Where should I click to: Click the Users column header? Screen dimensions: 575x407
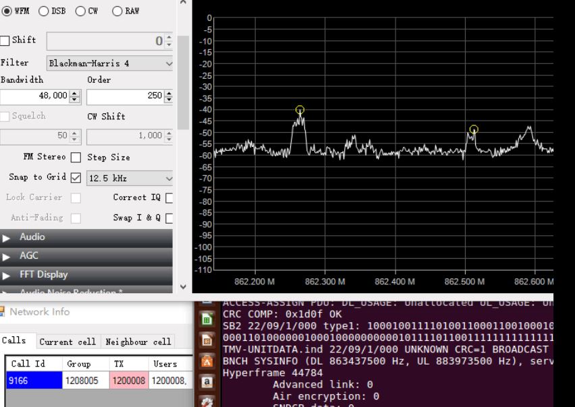click(x=171, y=364)
